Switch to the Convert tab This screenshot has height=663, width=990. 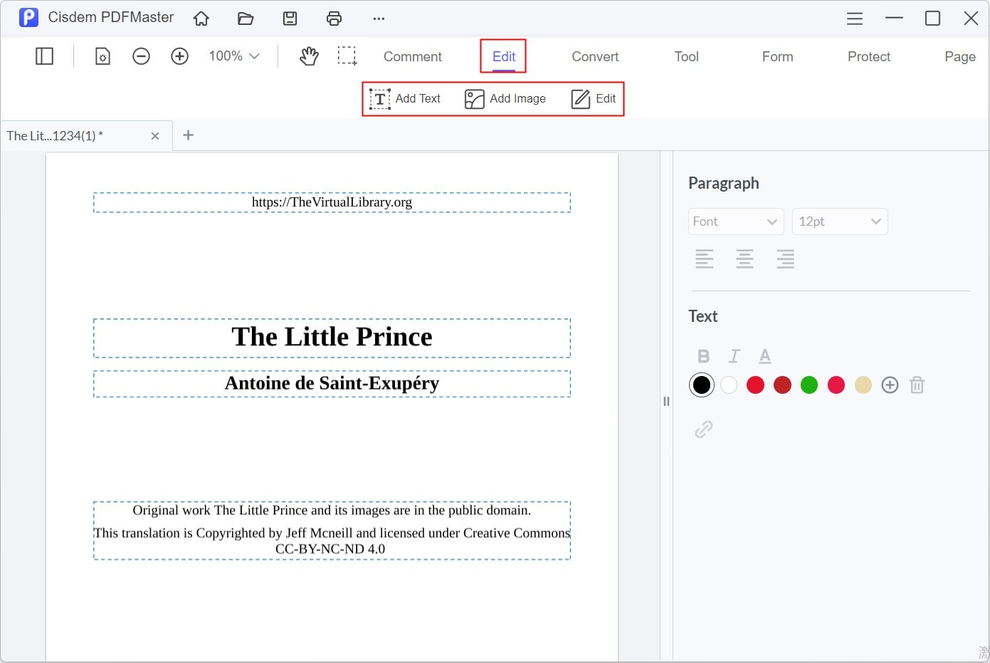click(594, 56)
